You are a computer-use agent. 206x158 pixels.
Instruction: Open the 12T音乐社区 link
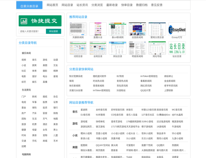pyautogui.click(x=148, y=115)
